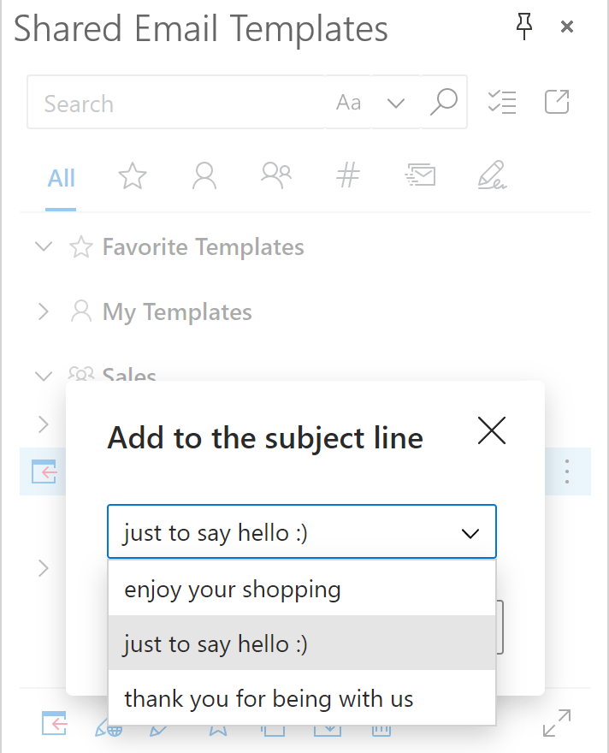
Task: Expand the My Templates folder
Action: [44, 311]
